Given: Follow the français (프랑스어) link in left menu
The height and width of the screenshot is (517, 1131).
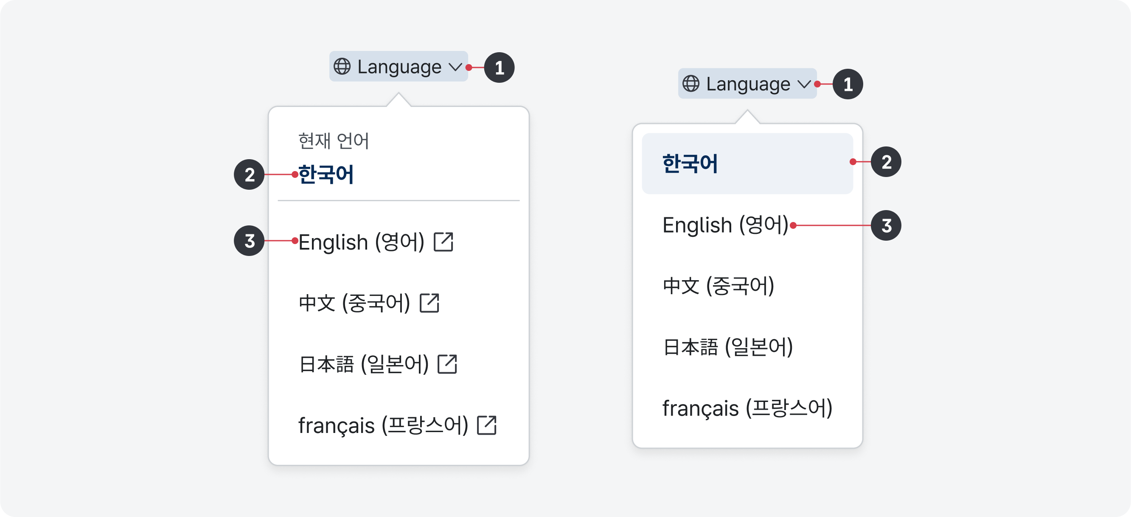Looking at the screenshot, I should [383, 426].
